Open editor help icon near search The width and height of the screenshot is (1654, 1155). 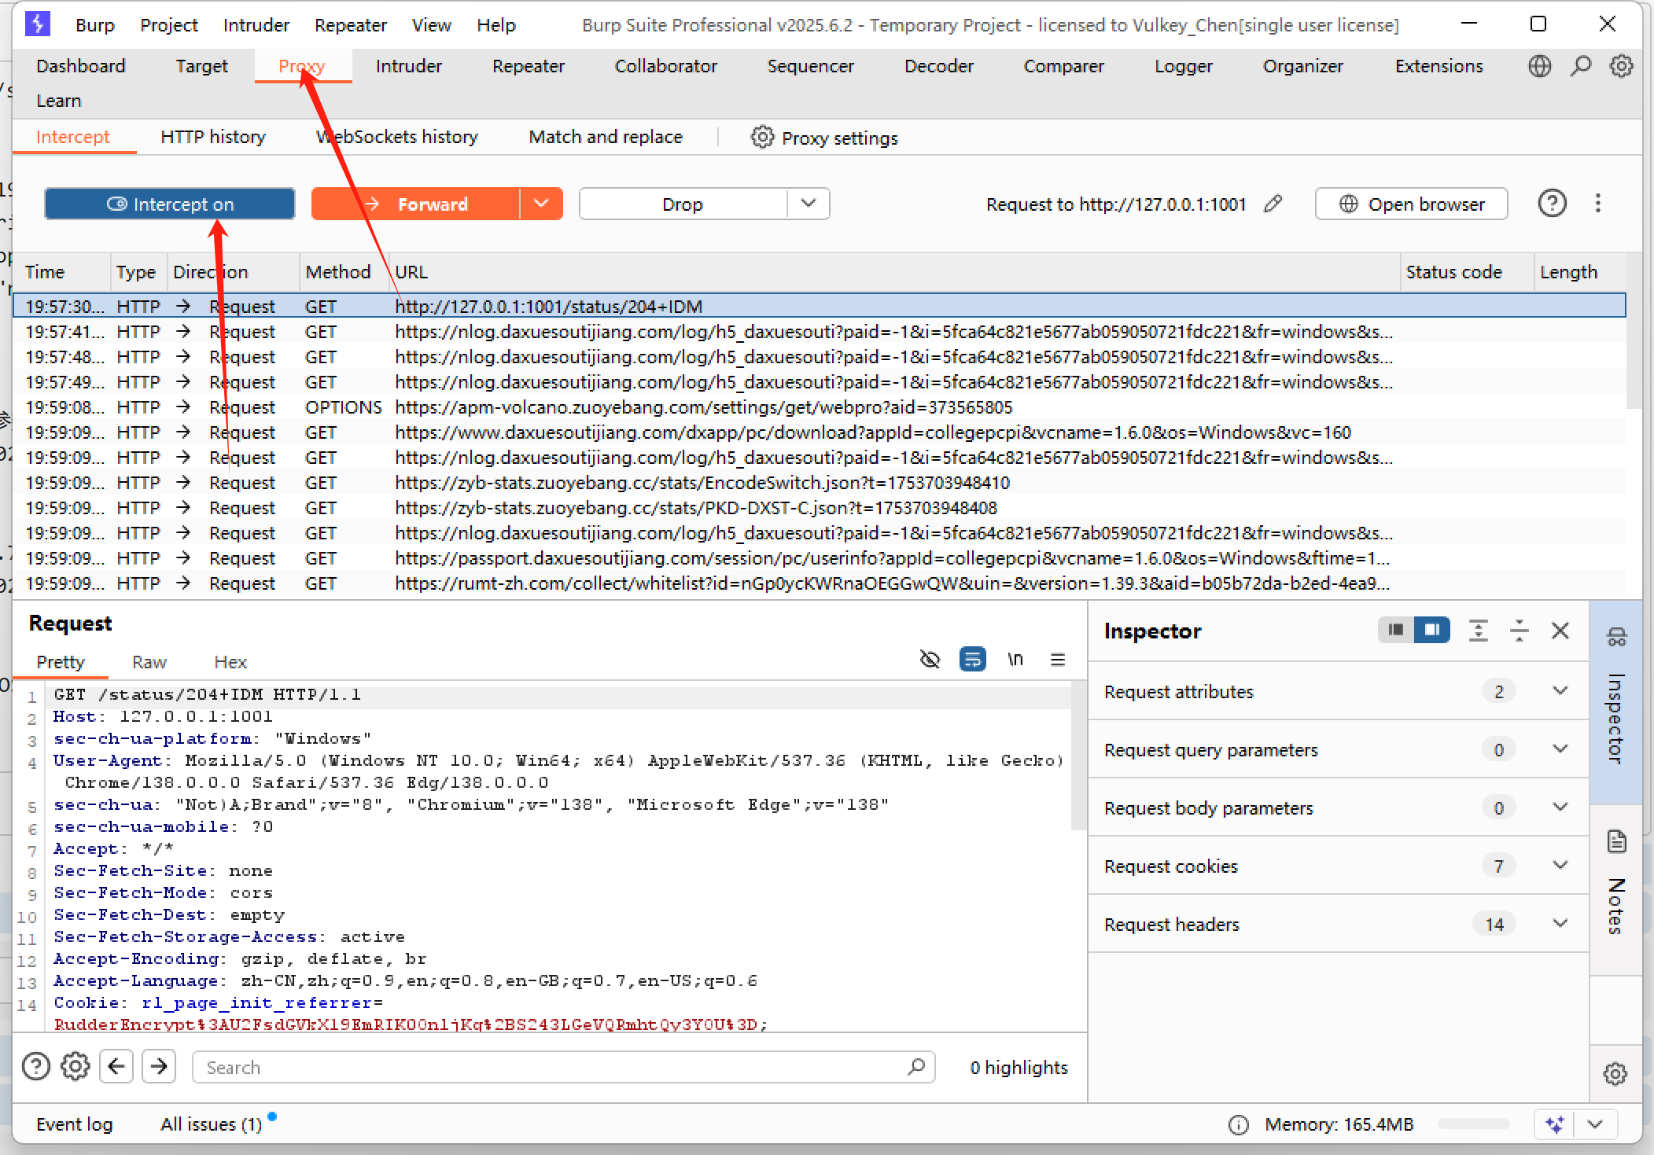pyautogui.click(x=36, y=1067)
